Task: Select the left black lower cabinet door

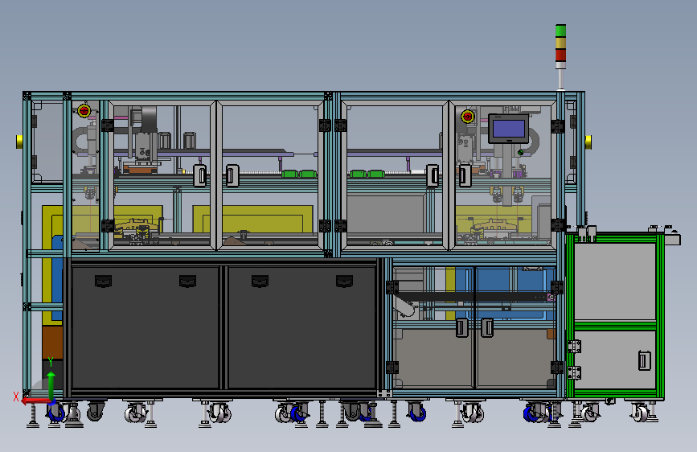Action: [146, 327]
